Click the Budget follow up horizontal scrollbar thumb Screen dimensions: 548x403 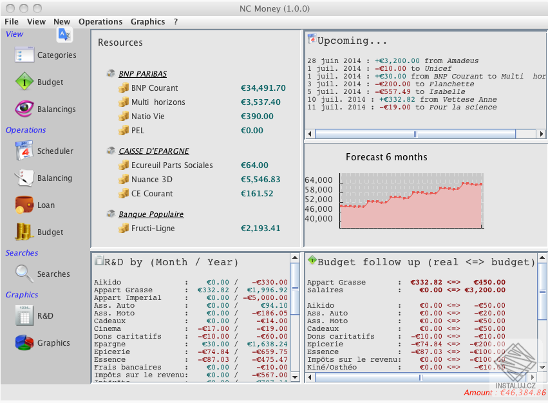coord(420,377)
